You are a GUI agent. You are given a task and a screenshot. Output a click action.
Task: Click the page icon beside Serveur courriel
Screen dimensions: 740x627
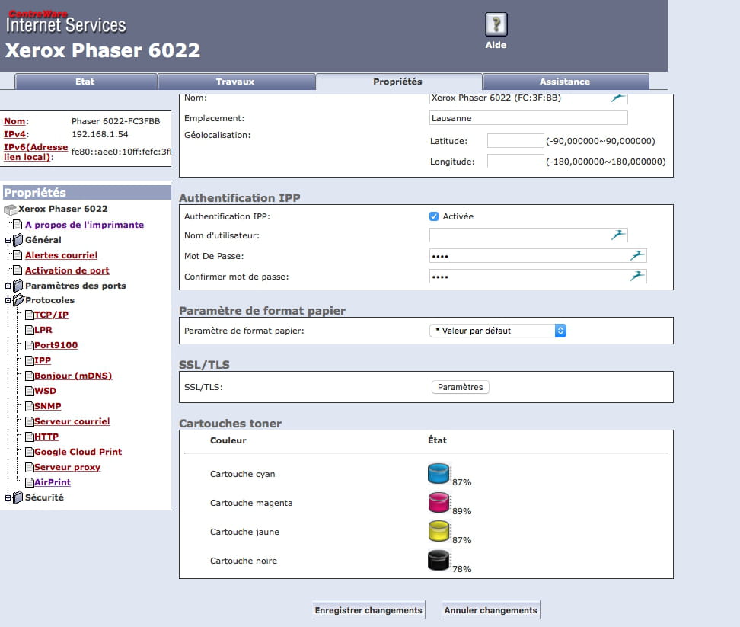[29, 421]
